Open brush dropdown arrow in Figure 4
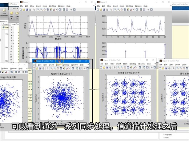 pyautogui.click(x=70, y=68)
